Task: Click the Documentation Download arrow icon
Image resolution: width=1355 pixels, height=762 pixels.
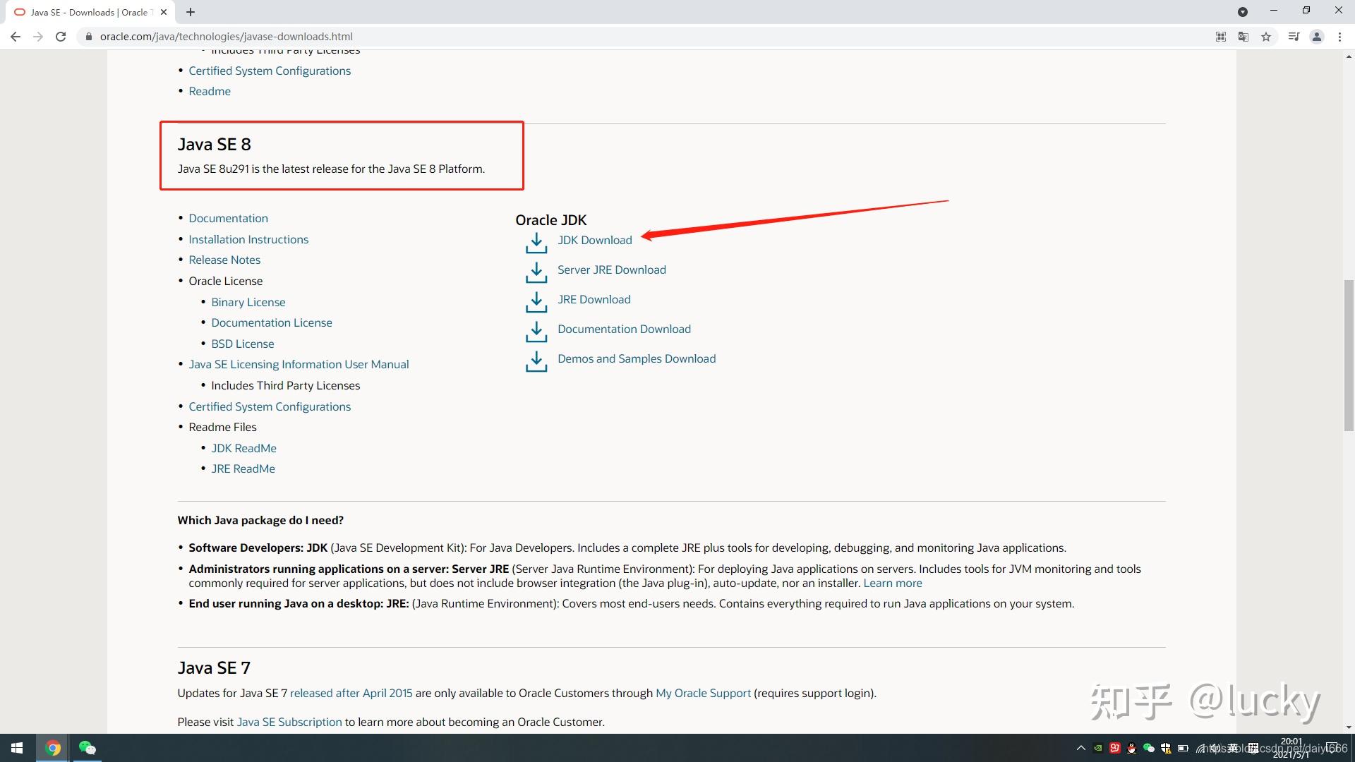Action: (536, 331)
